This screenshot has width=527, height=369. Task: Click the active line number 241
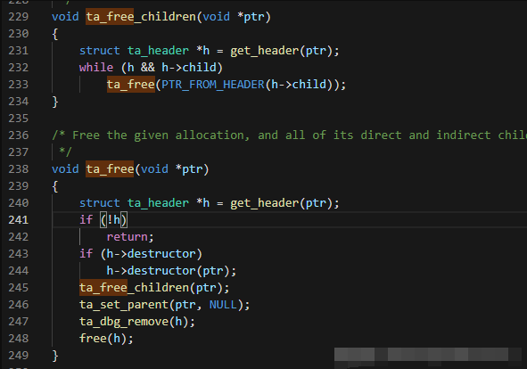coord(19,220)
